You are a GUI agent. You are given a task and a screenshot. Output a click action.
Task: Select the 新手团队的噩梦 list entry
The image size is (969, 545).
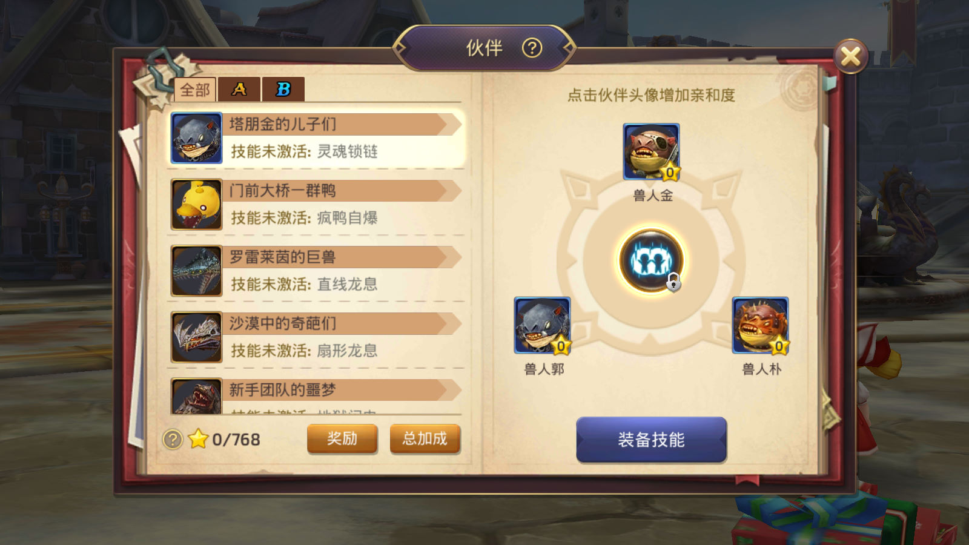(316, 396)
